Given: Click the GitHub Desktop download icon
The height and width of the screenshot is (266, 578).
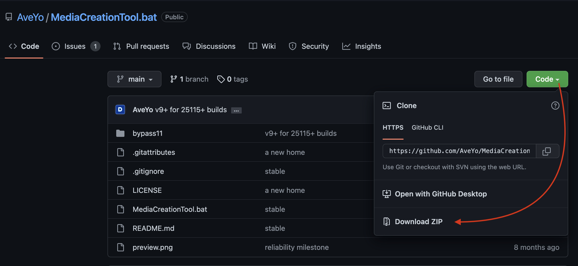Looking at the screenshot, I should coord(387,194).
